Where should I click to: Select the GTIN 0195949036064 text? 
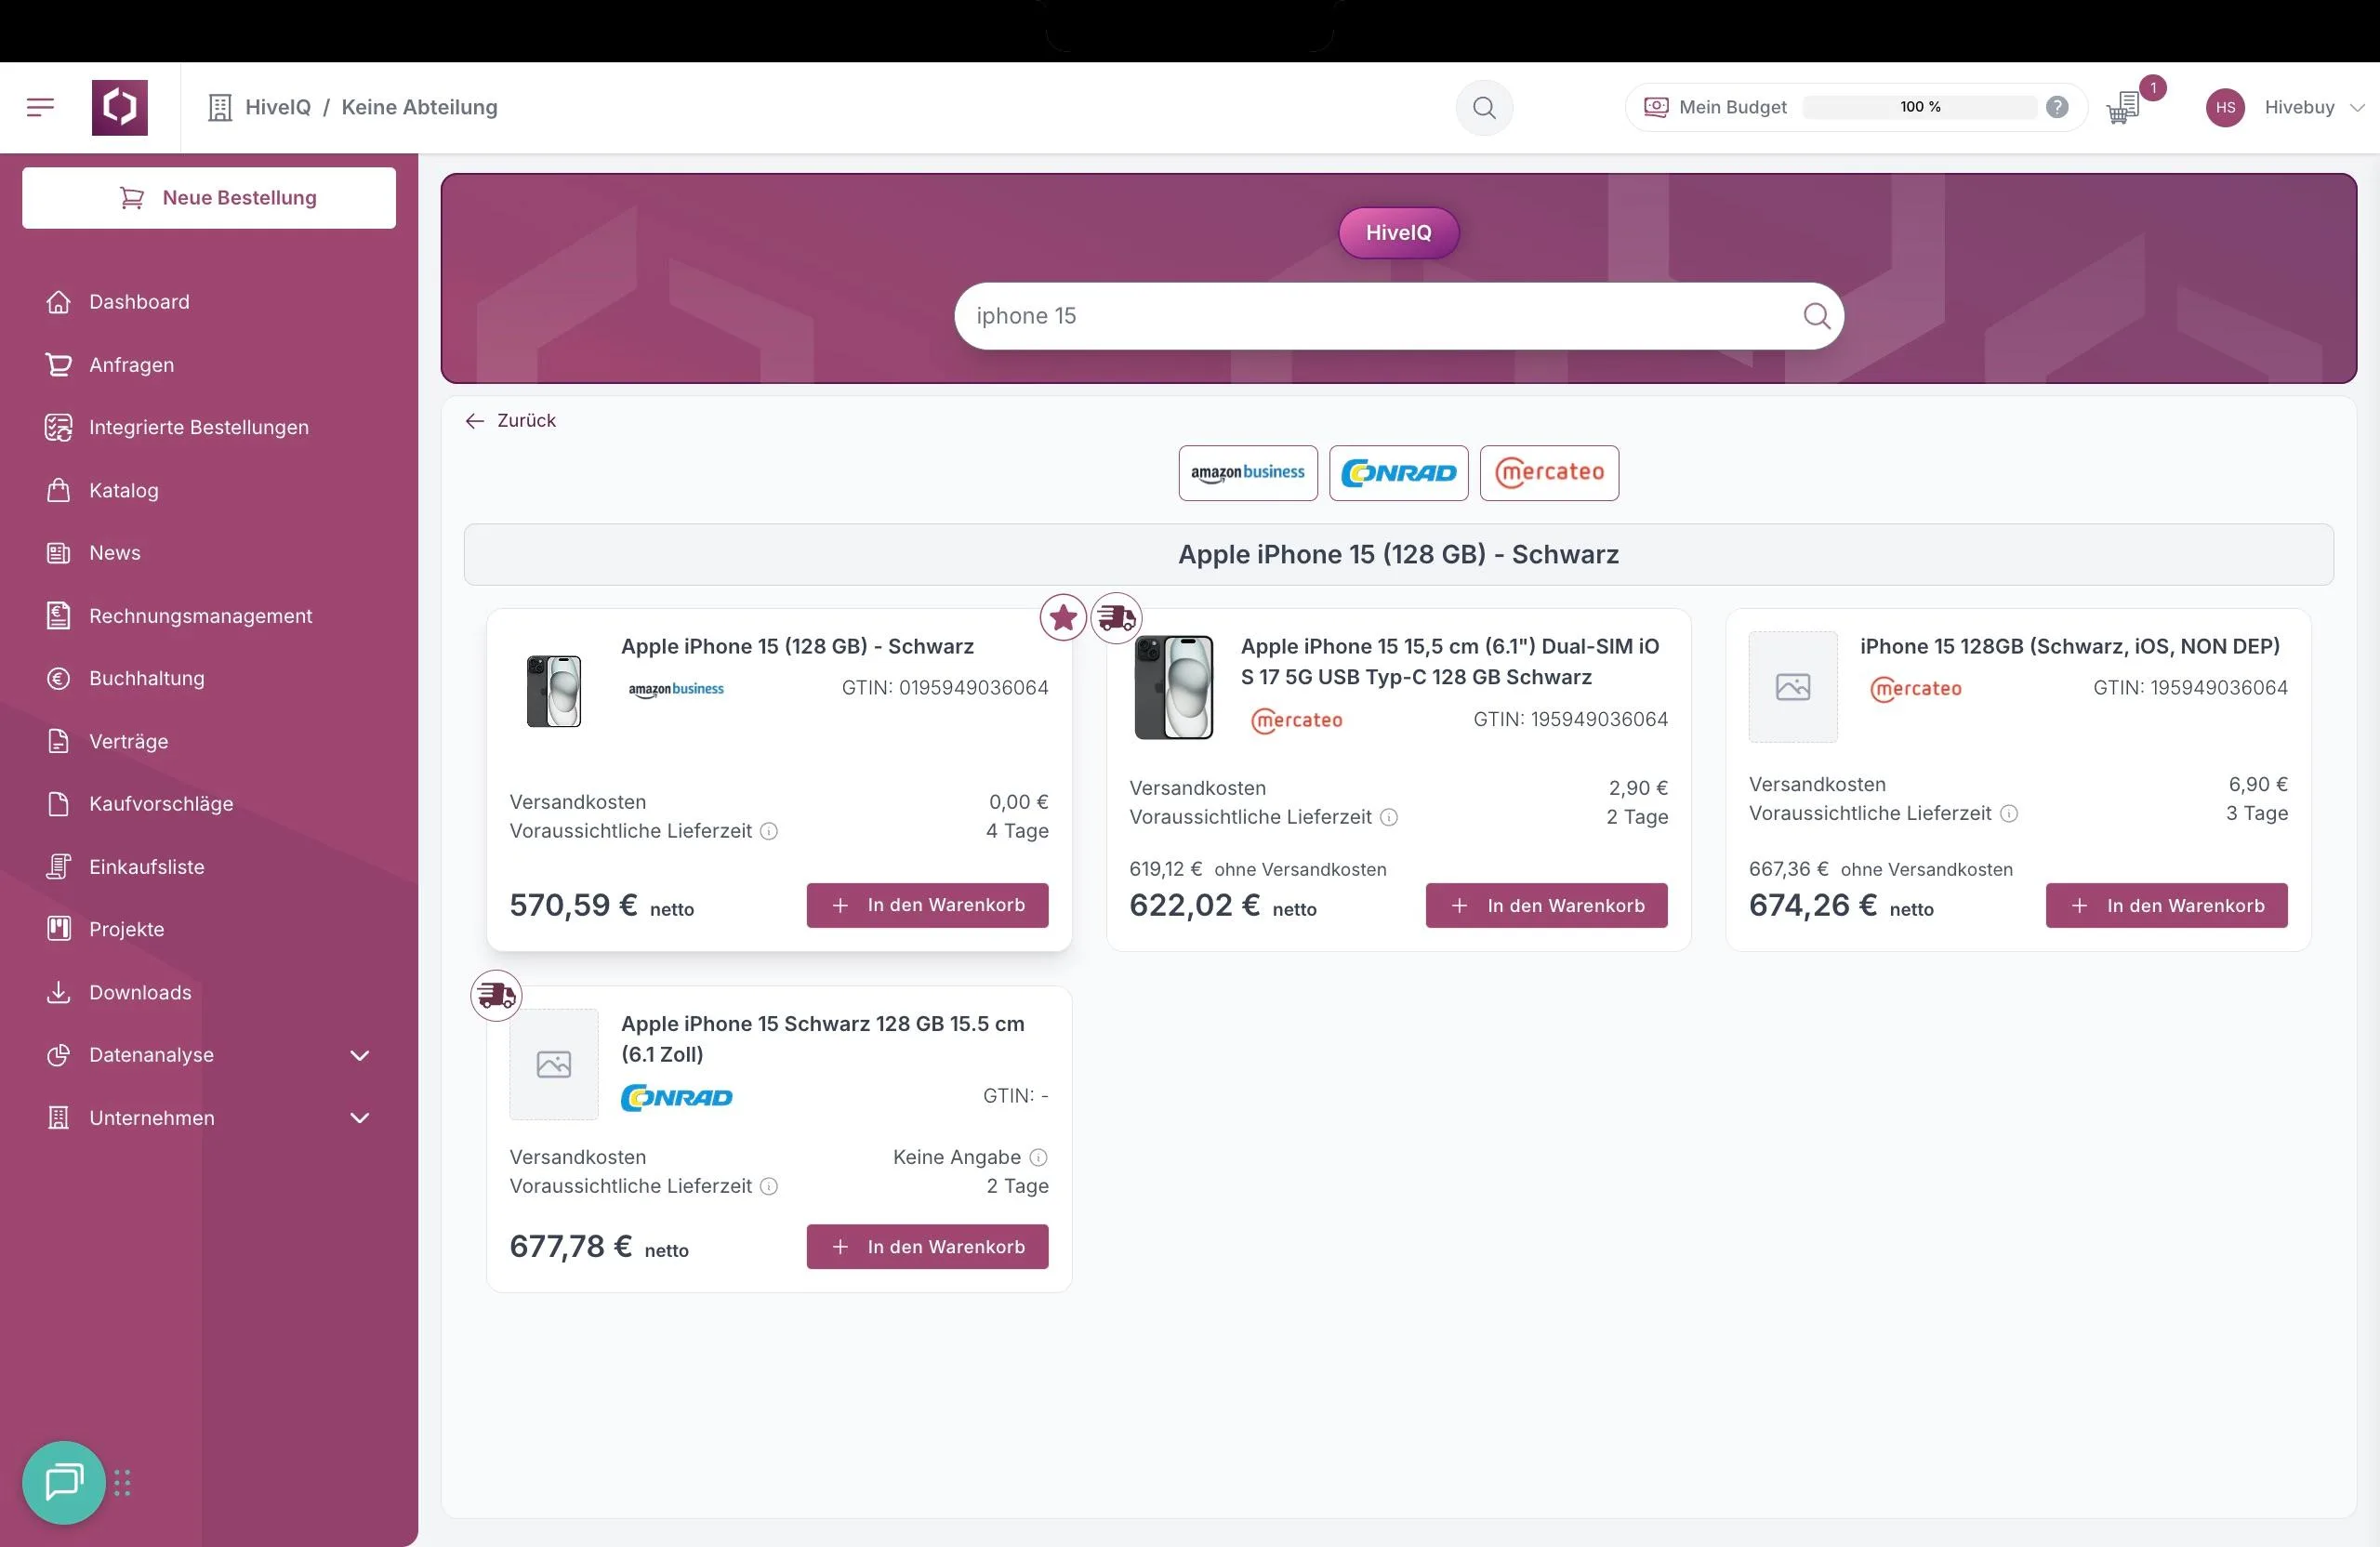point(945,688)
